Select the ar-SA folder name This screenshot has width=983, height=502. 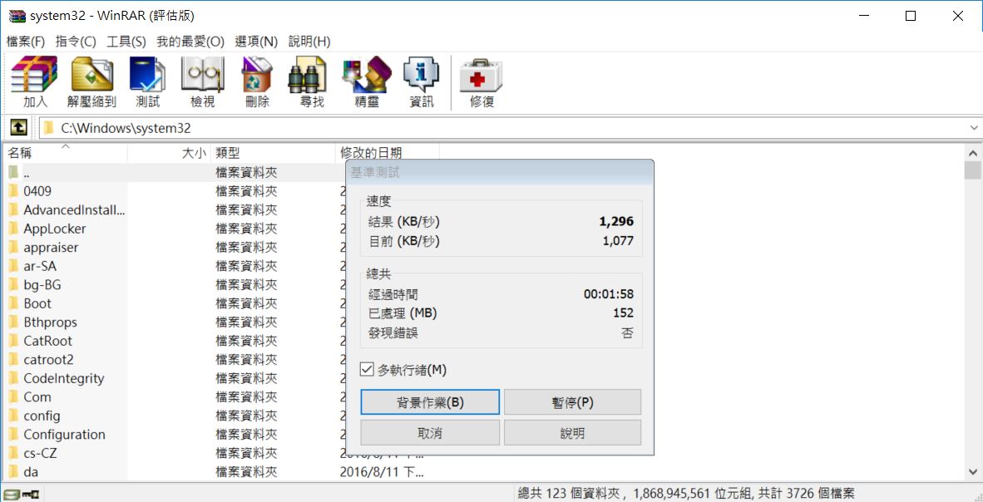(x=40, y=266)
